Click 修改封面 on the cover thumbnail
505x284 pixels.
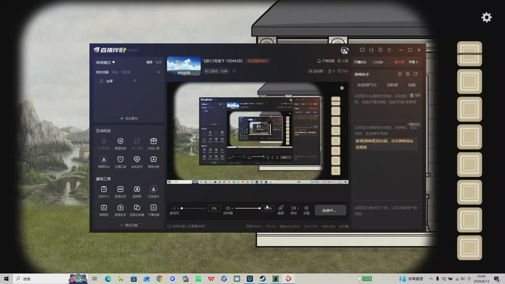coord(184,73)
